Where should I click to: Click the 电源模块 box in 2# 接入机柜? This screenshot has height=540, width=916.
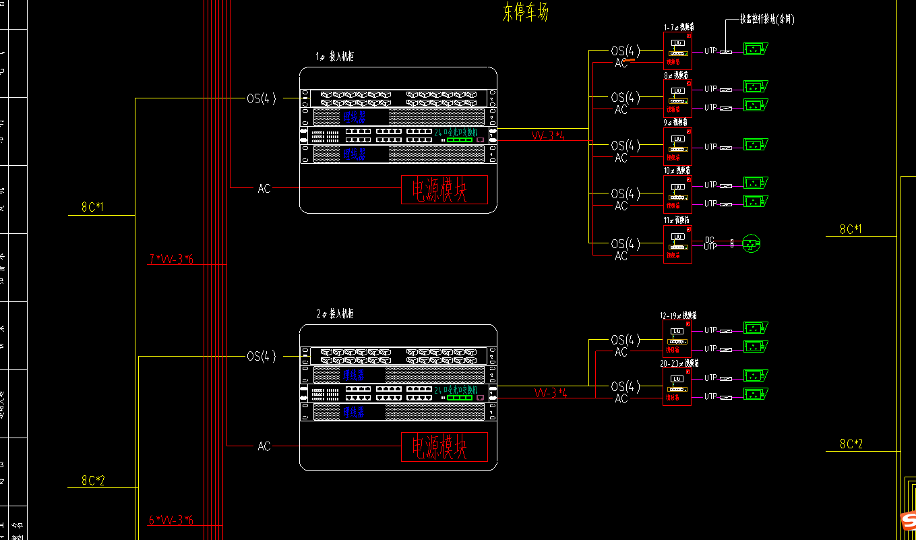coord(445,447)
